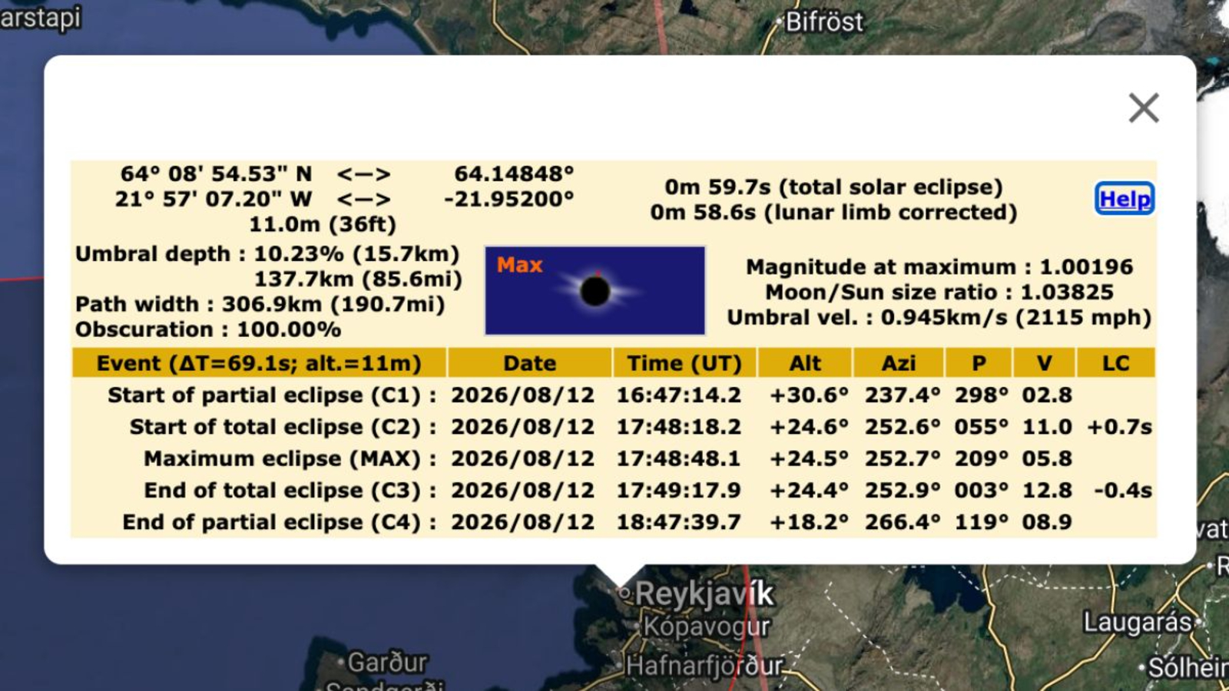Click the Reykjavík city marker dot
This screenshot has height=691, width=1229.
[624, 593]
